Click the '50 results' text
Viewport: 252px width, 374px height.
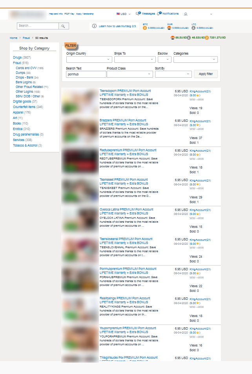pyautogui.click(x=42, y=38)
